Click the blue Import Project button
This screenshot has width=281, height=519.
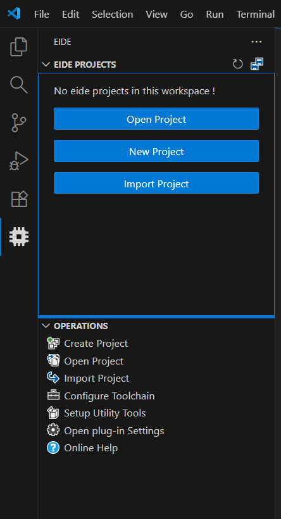(156, 184)
